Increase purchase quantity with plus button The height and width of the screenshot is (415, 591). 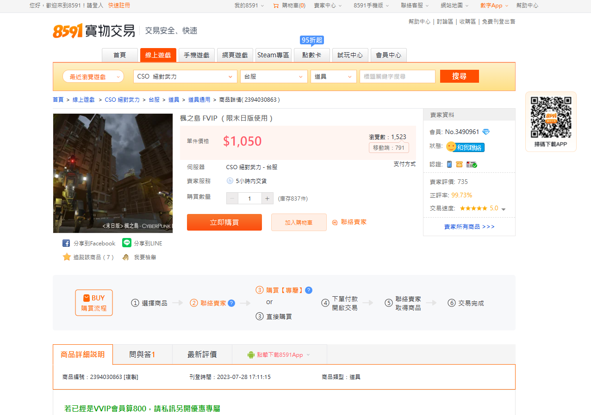(268, 198)
